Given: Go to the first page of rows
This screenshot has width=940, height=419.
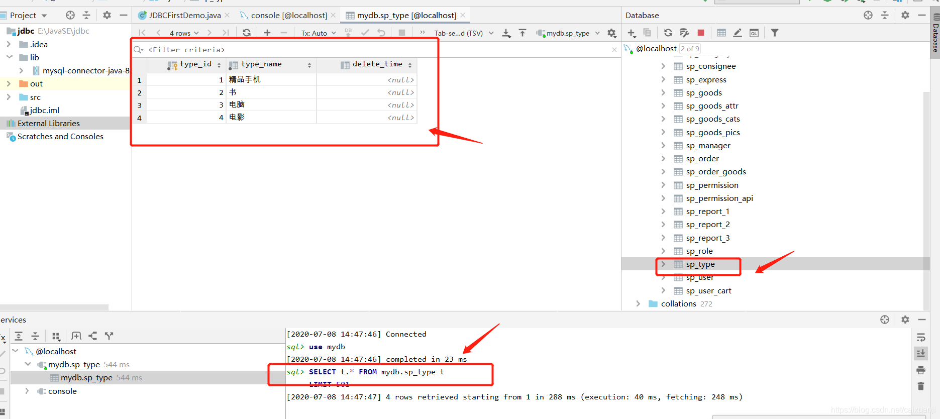Looking at the screenshot, I should point(142,33).
